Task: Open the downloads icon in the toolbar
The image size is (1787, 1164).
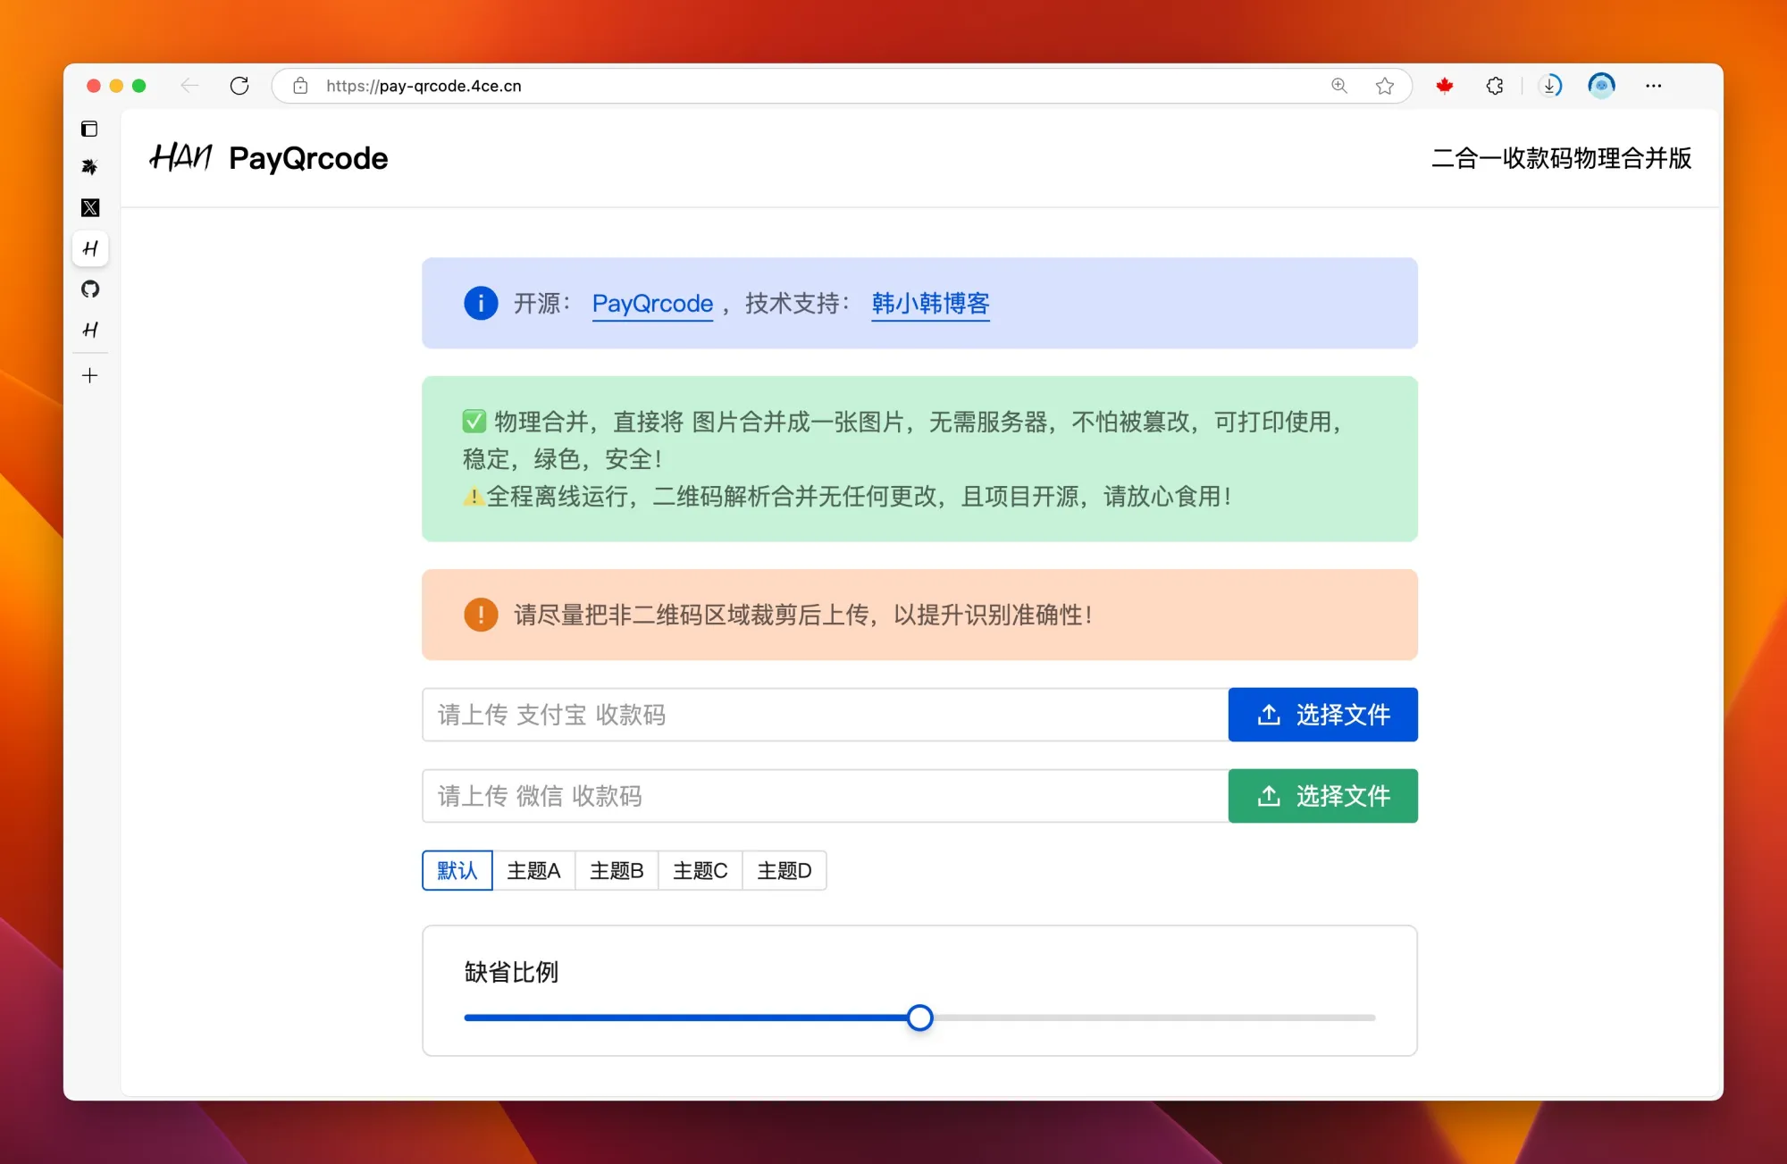Action: tap(1550, 86)
